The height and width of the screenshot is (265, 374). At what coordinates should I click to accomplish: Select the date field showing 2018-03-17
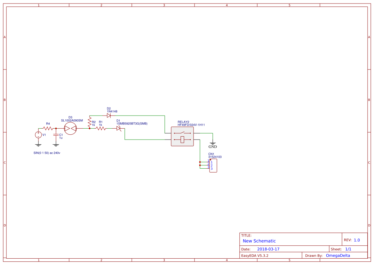[x=269, y=248]
